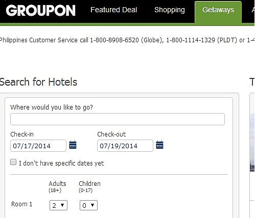Select the cut-off tab right of Getaways
255x218 pixels.
tap(253, 10)
